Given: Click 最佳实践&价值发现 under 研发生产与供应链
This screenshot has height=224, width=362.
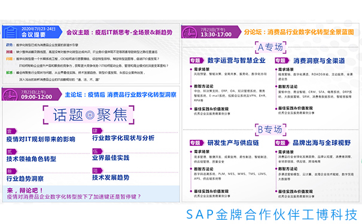Looking at the screenshot, I should point(211,191).
